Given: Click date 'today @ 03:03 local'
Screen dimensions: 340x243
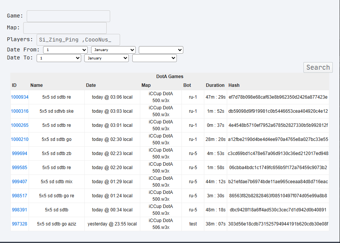Looking at the screenshot, I should pyautogui.click(x=112, y=111).
